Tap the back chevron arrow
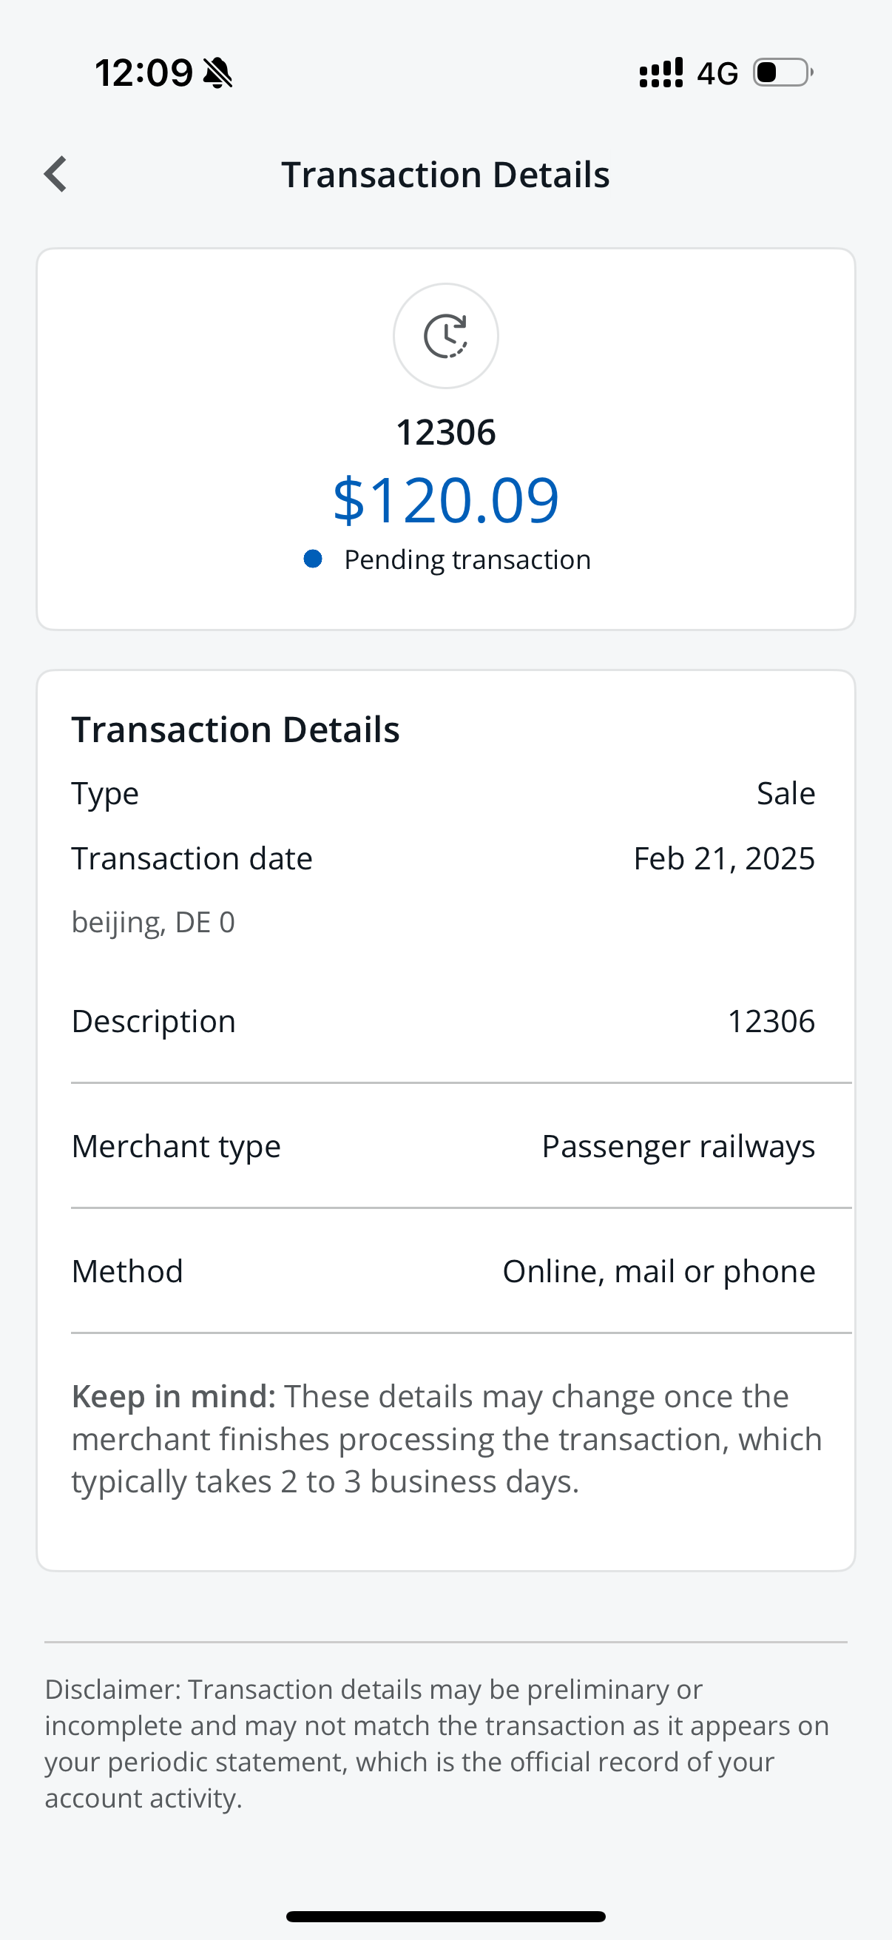The height and width of the screenshot is (1940, 892). pyautogui.click(x=55, y=175)
